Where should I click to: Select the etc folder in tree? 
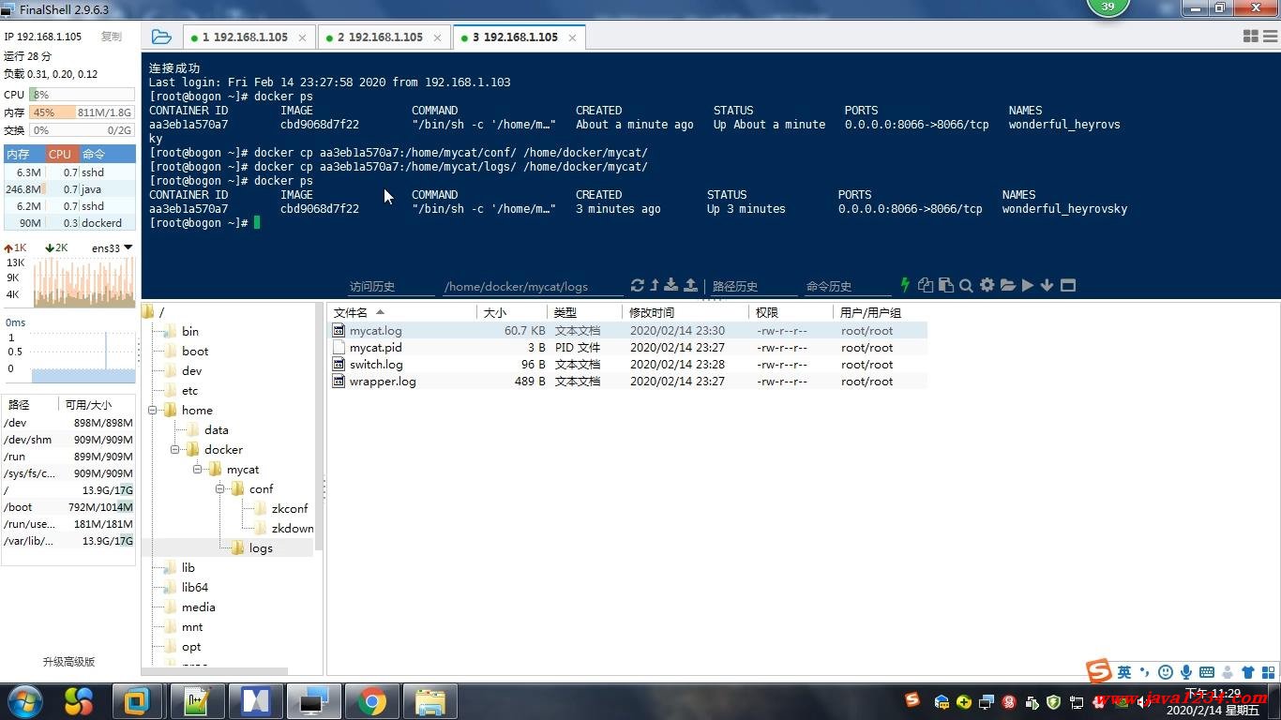click(190, 391)
